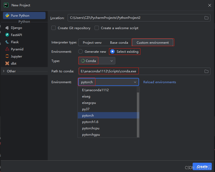Viewport: 215px width, 172px height.
Task: Collapse the Environment dropdown with its chevron
Action: [135, 82]
